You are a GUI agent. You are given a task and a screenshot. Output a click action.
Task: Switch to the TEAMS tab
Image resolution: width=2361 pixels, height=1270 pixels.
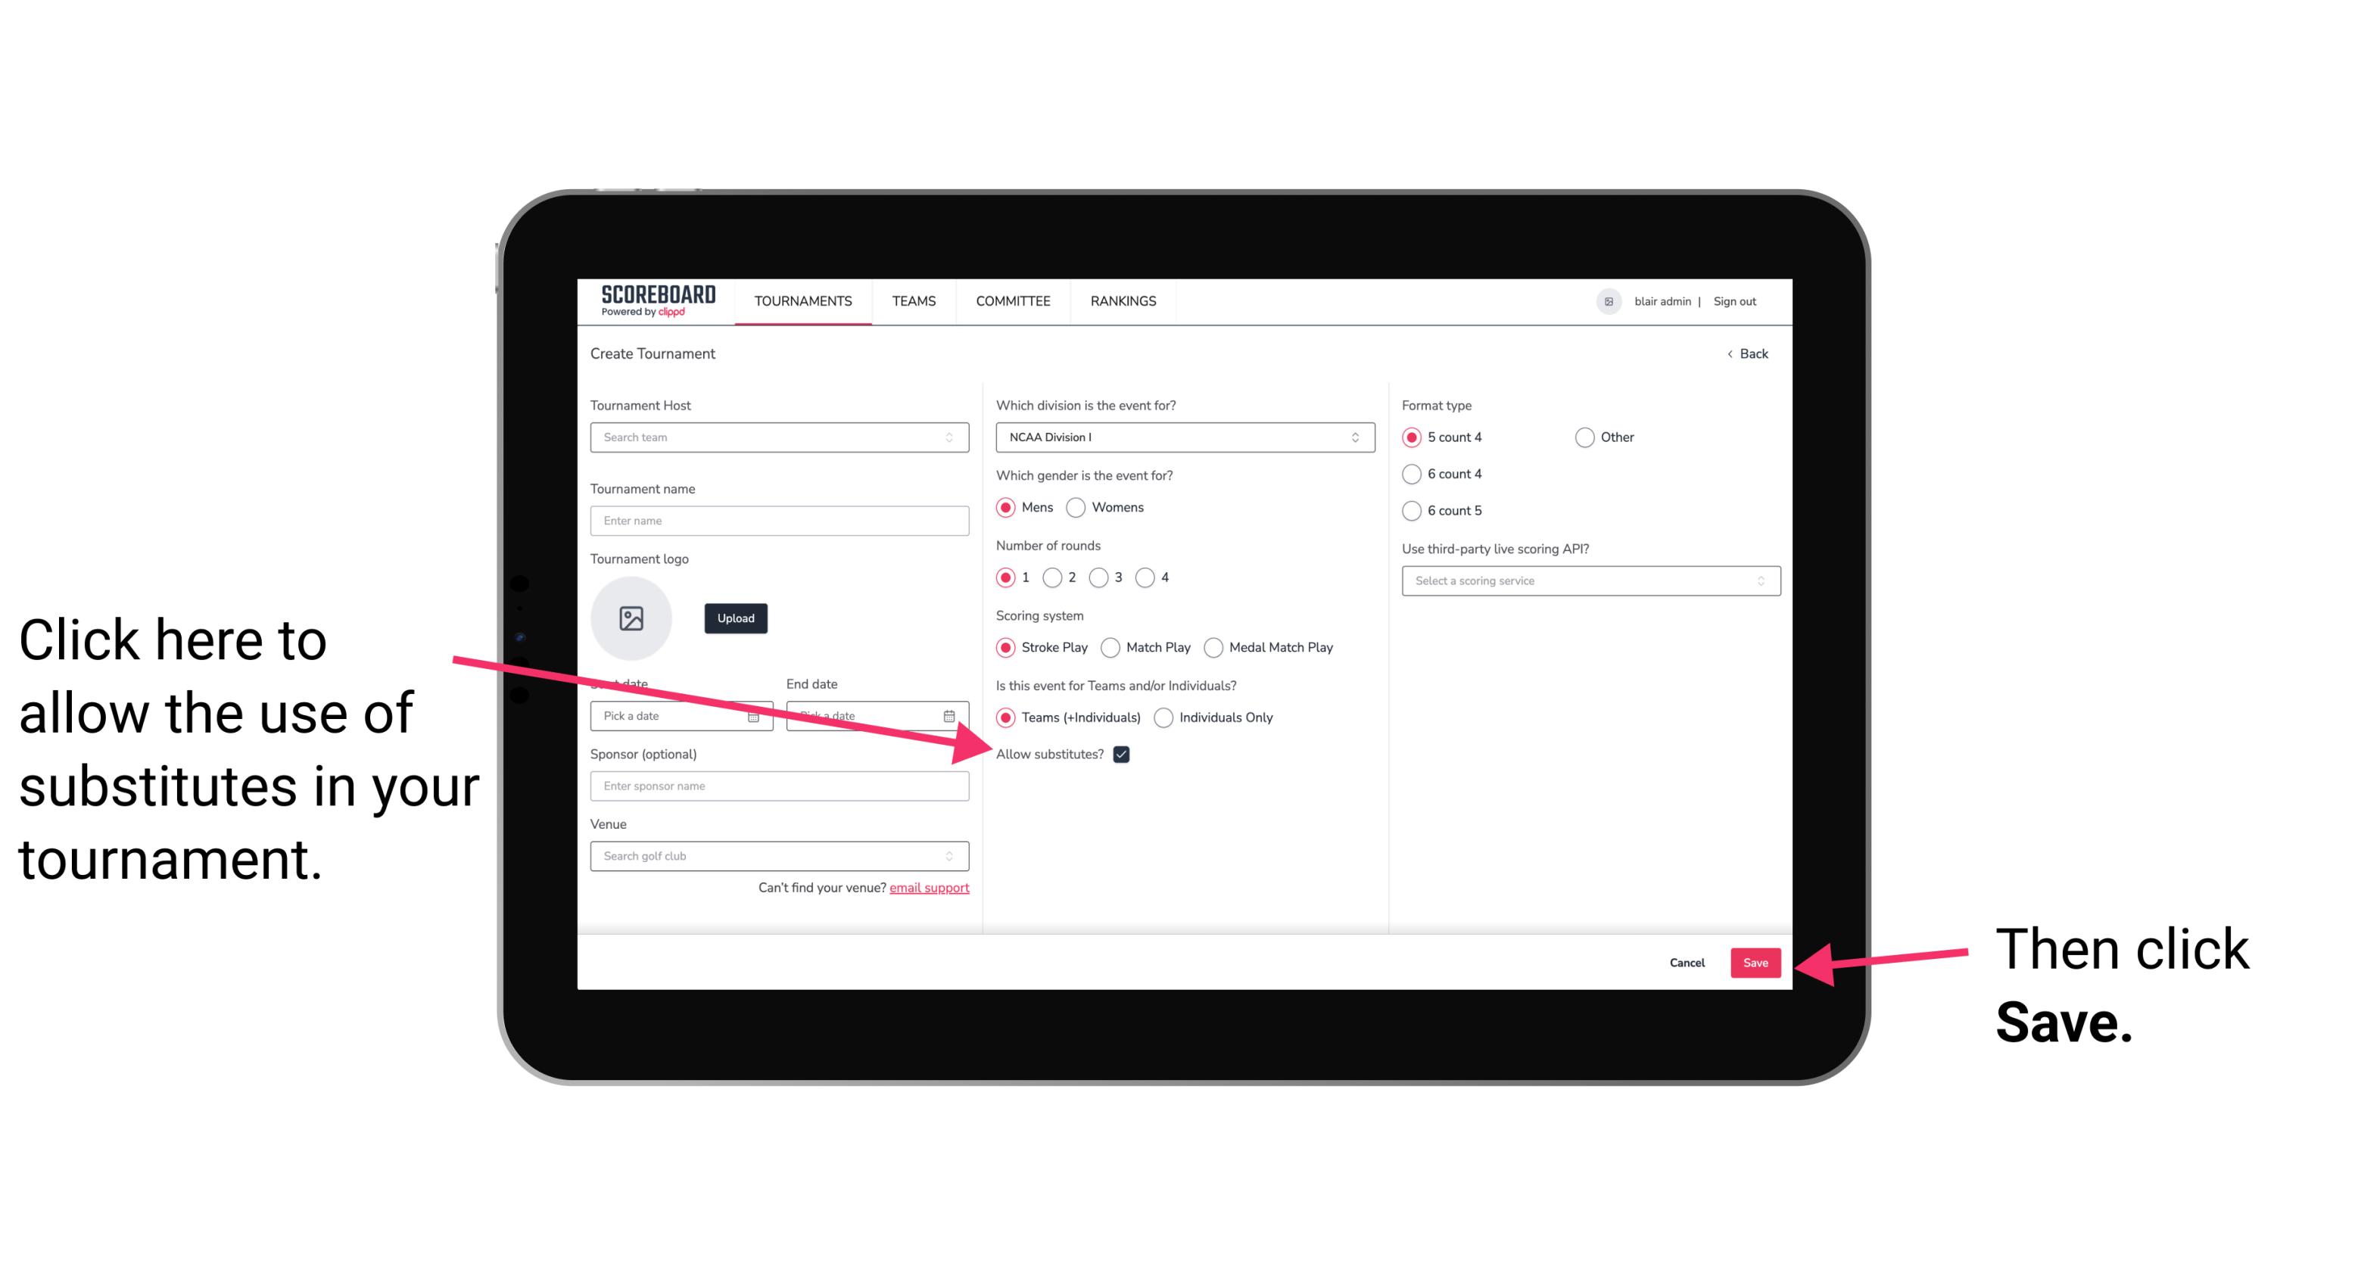pyautogui.click(x=910, y=302)
